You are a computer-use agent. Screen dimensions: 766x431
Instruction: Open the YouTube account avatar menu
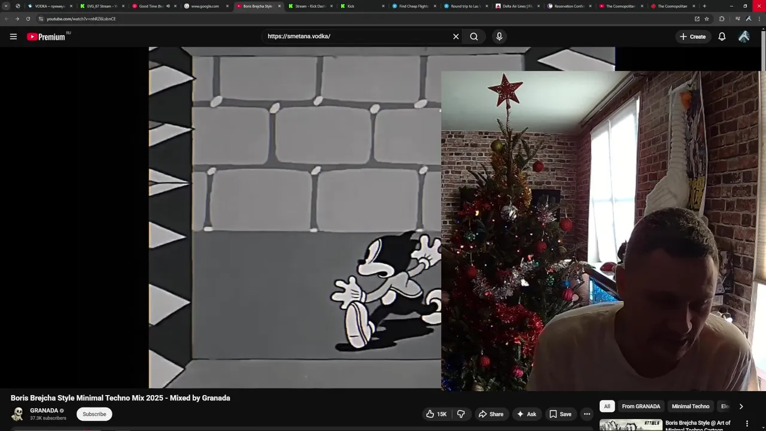[x=744, y=37]
